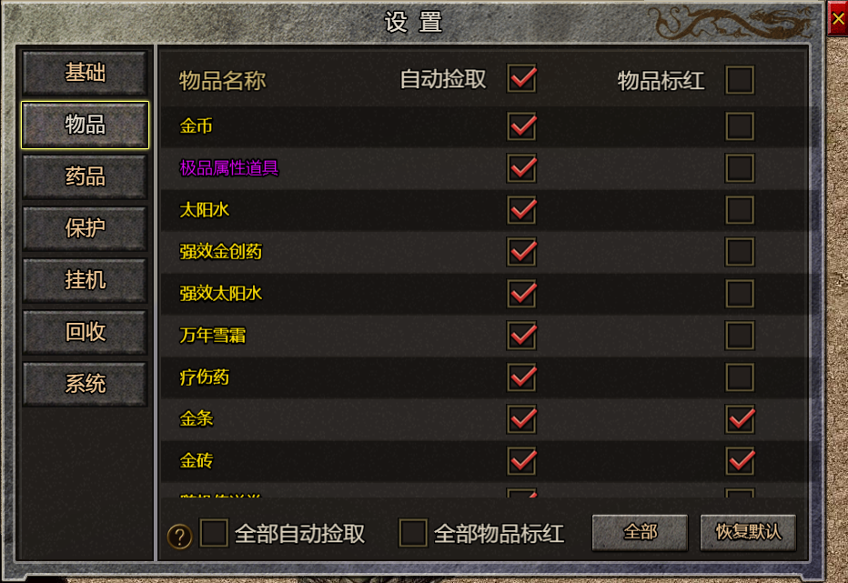Disable auto-pickup for 太阳水

[522, 210]
